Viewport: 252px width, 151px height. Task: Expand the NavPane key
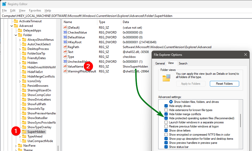coord(16,146)
